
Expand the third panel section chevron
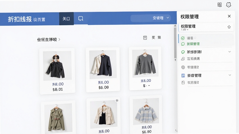click(229, 52)
